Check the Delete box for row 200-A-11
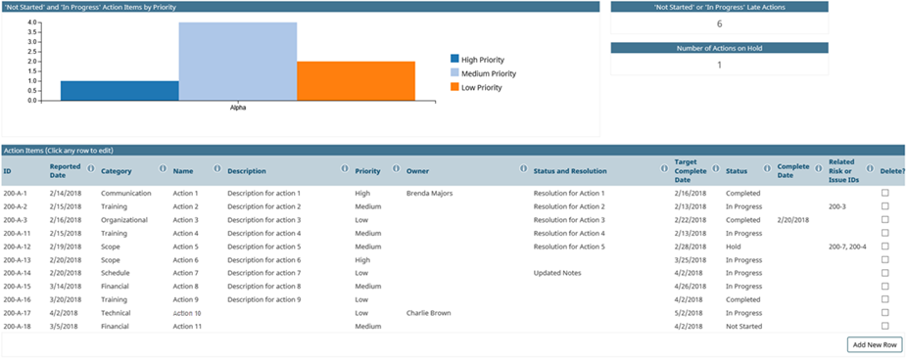This screenshot has width=907, height=359. click(885, 233)
